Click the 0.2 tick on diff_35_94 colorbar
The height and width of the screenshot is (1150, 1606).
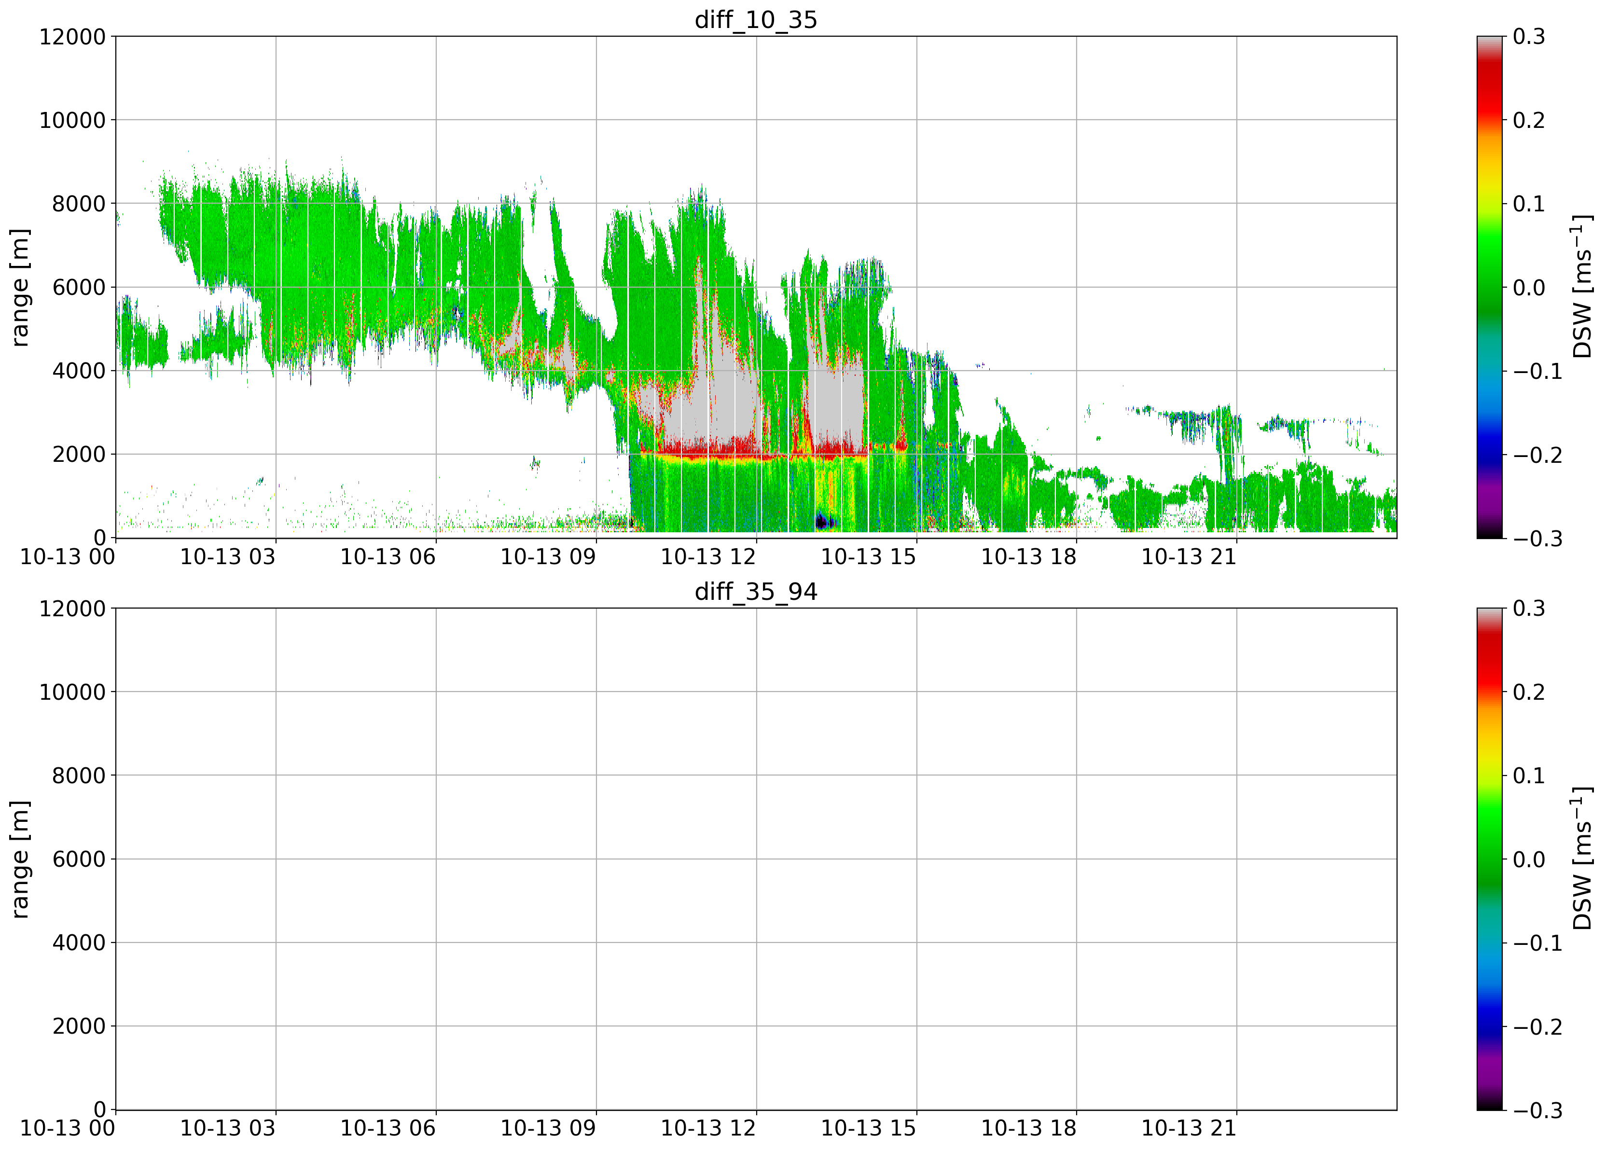coord(1529,692)
